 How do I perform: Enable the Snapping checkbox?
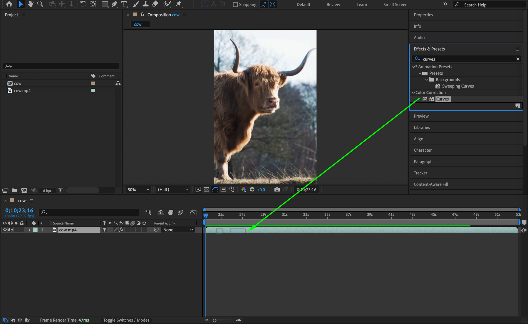click(235, 5)
